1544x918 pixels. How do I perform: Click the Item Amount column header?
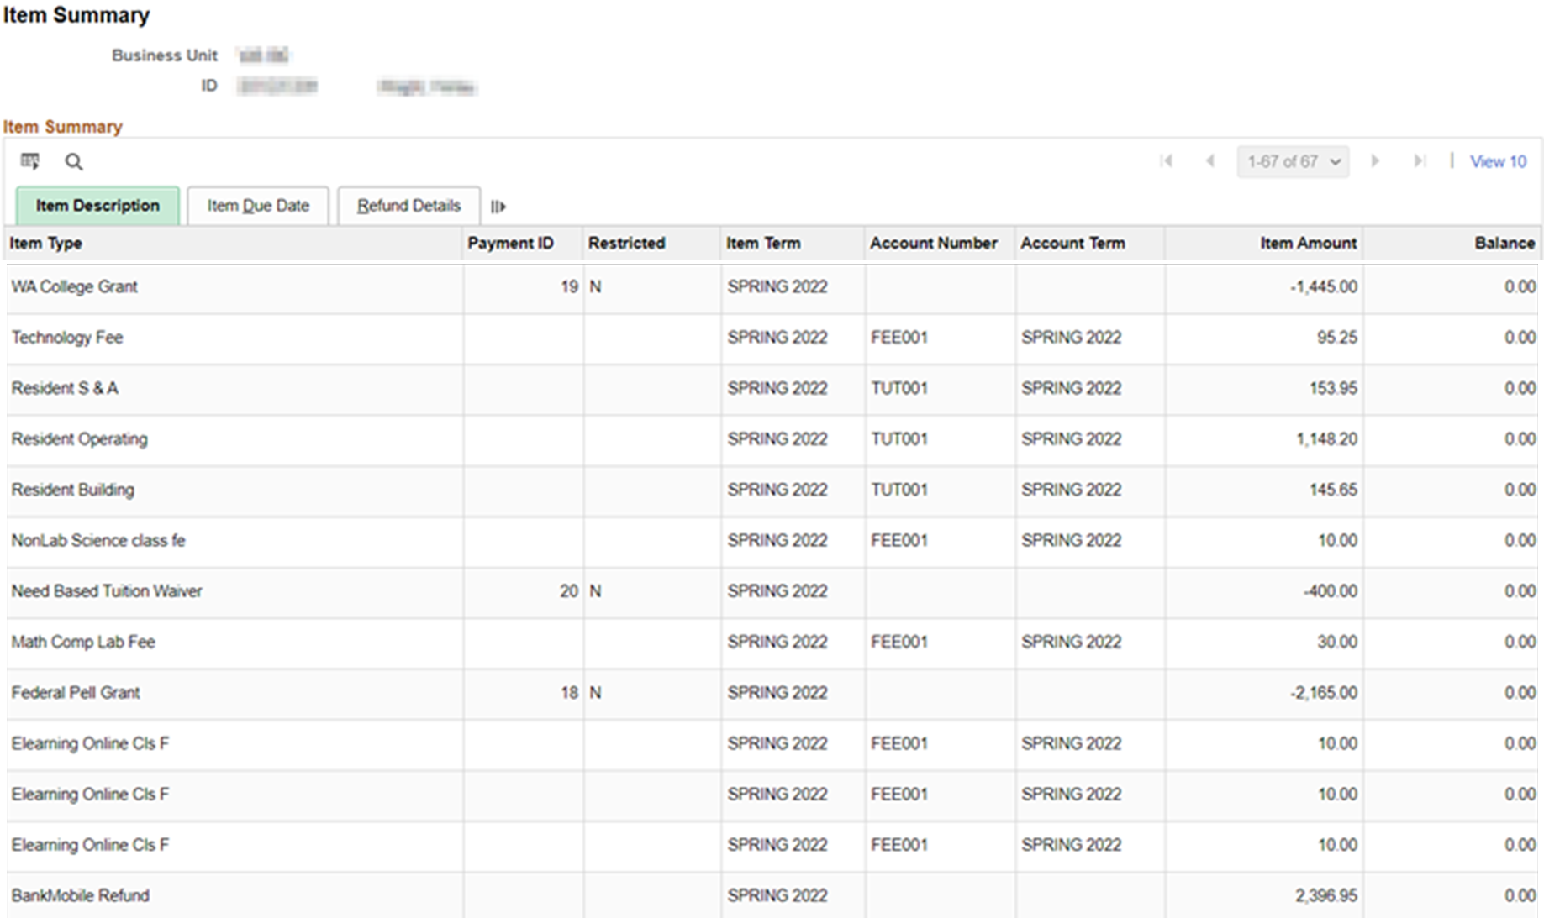click(x=1307, y=244)
